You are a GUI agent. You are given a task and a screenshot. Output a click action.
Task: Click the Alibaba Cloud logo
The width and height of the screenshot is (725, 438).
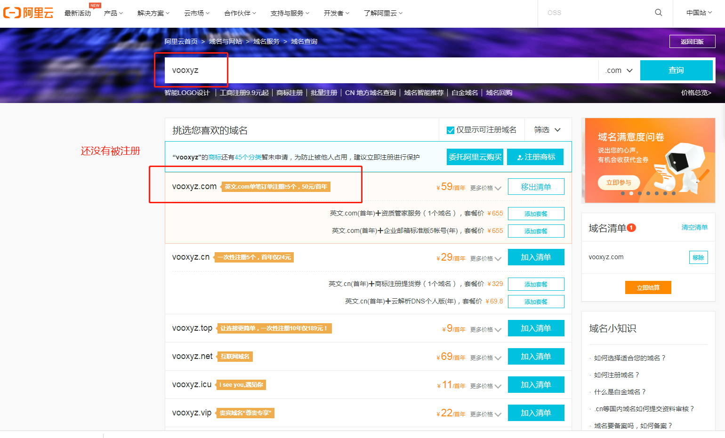click(28, 13)
